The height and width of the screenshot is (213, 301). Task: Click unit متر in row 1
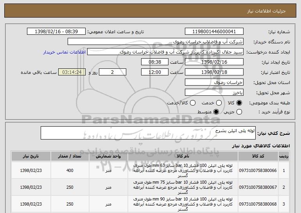coord(108,170)
